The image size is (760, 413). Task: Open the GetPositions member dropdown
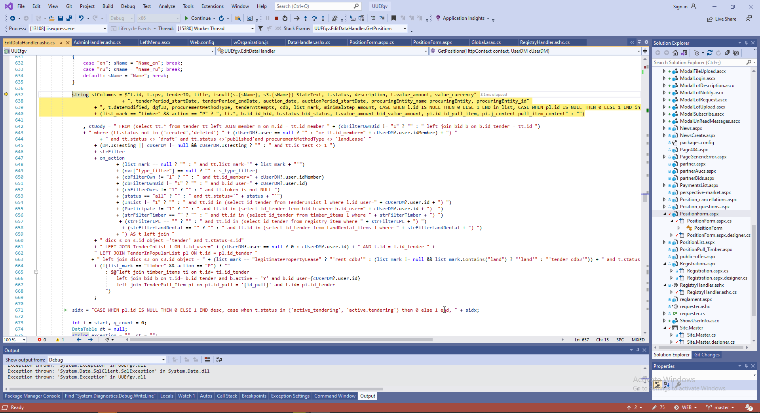(535, 51)
